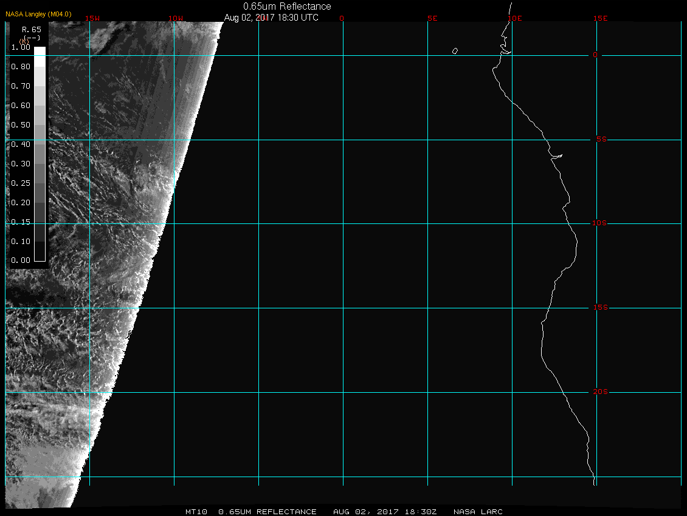687x516 pixels.
Task: Select the 0.50 value on the reflectance scale
Action: click(x=21, y=124)
